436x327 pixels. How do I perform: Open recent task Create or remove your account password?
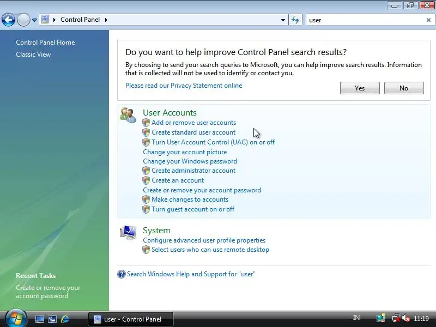coord(48,292)
